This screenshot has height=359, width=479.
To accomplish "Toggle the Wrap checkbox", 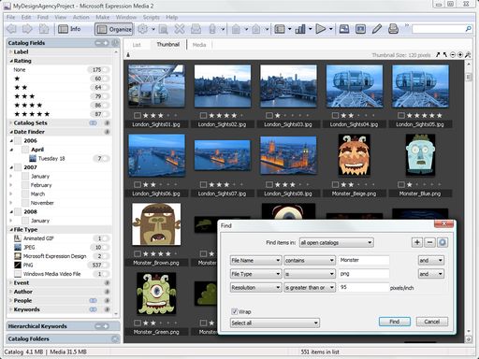I will click(235, 311).
